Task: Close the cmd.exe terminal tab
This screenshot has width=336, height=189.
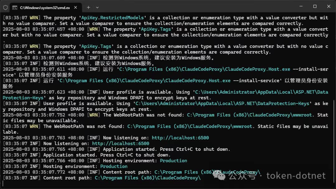Action: pos(75,7)
